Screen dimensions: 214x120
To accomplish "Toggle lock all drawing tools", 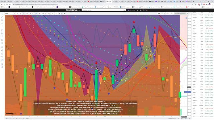I will pyautogui.click(x=2, y=53).
